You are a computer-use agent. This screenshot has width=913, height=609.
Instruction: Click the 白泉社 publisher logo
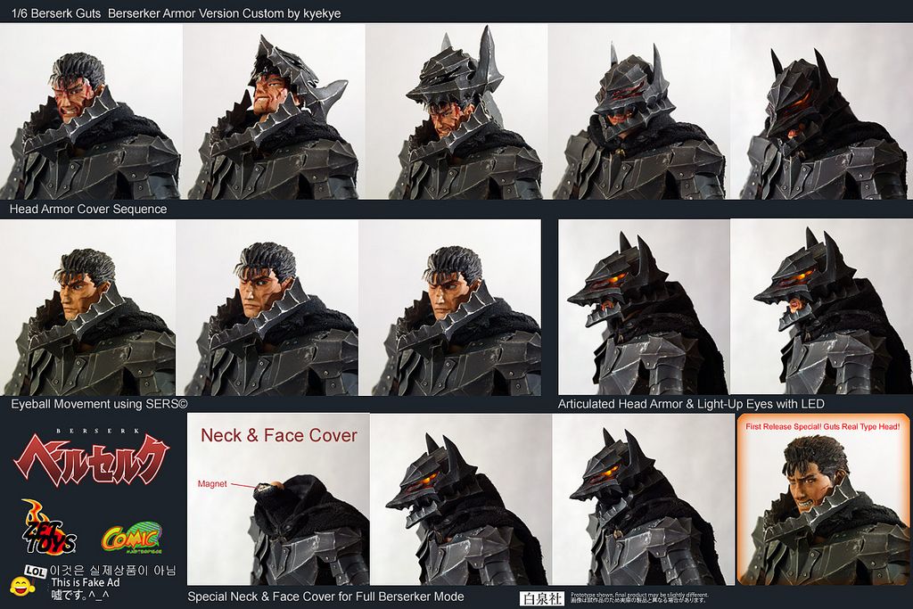[x=542, y=598]
